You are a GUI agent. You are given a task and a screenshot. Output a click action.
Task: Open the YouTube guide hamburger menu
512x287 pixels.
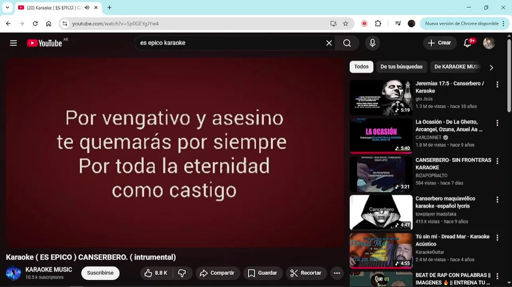click(x=14, y=43)
